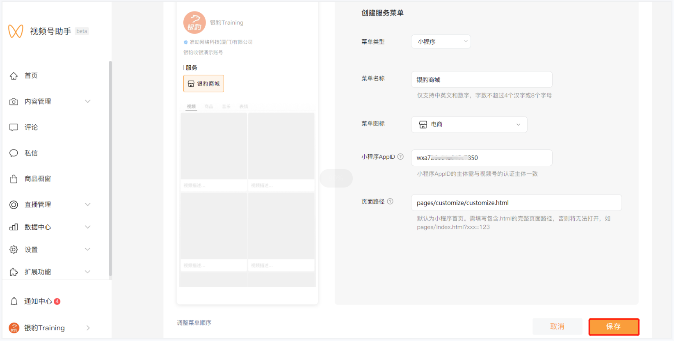The width and height of the screenshot is (674, 341).
Task: Click the 商品橱窗 shopping bag icon
Action: [x=14, y=179]
